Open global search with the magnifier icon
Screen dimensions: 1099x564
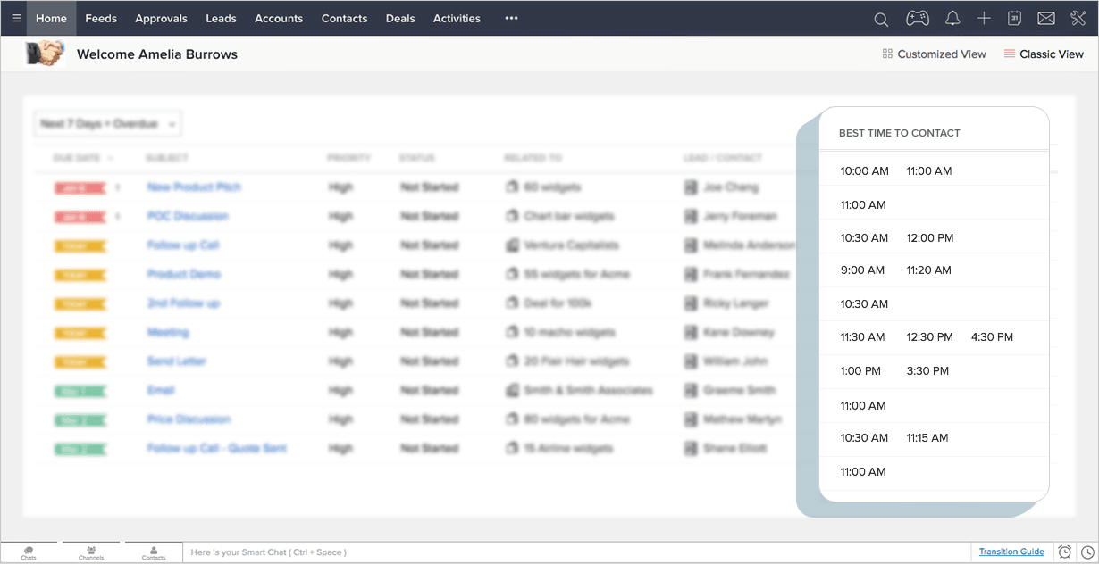[x=881, y=18]
